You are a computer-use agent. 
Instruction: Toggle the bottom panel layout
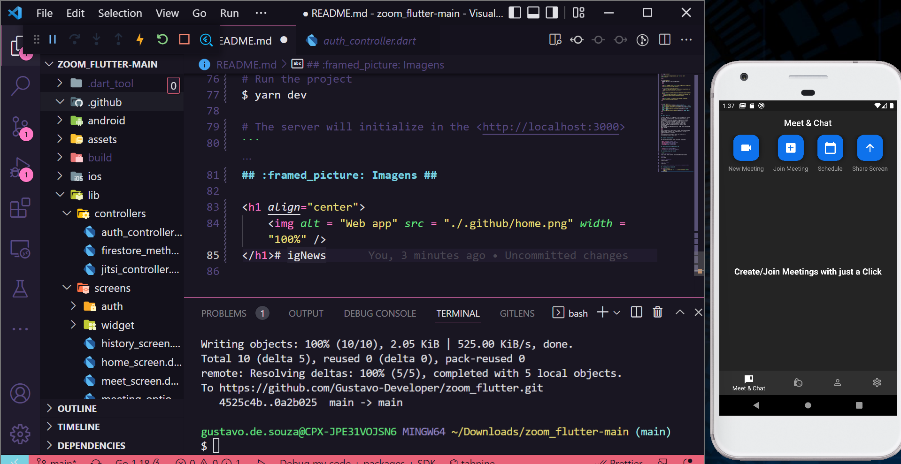(x=533, y=13)
